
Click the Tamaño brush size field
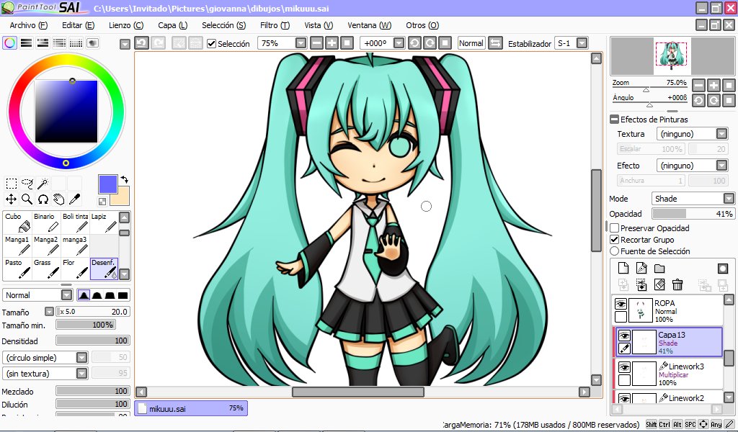tap(93, 312)
